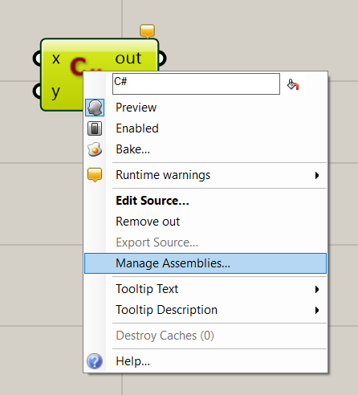The height and width of the screenshot is (395, 358).
Task: Click the Enabled switch icon
Action: coord(95,128)
